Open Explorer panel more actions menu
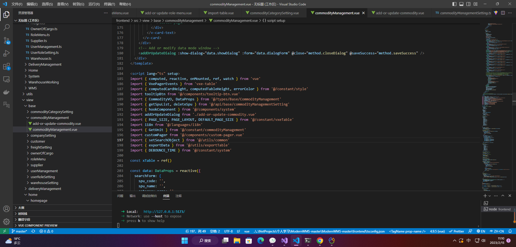Image resolution: width=516 pixels, height=247 pixels. 106,13
